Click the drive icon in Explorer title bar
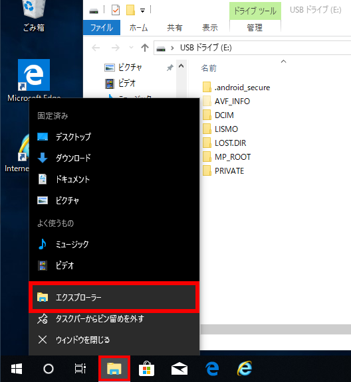The height and width of the screenshot is (382, 351). 94,11
